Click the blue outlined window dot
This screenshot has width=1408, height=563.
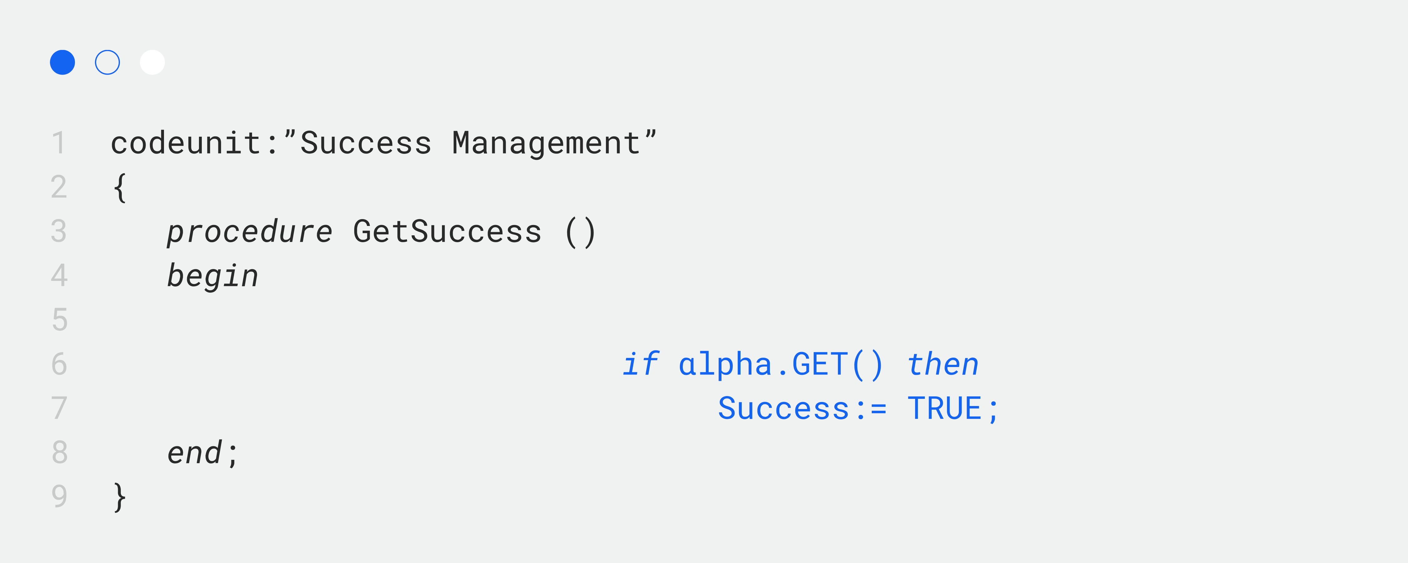pyautogui.click(x=107, y=62)
